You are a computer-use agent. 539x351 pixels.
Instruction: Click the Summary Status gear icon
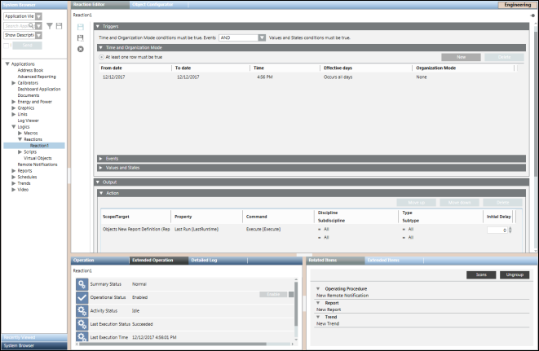point(82,283)
